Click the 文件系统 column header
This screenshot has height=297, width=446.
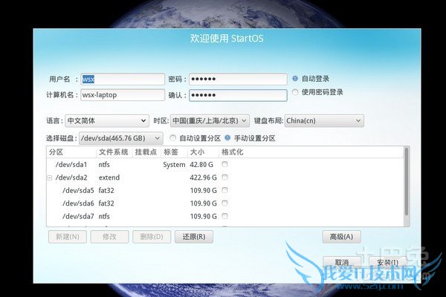click(x=114, y=152)
